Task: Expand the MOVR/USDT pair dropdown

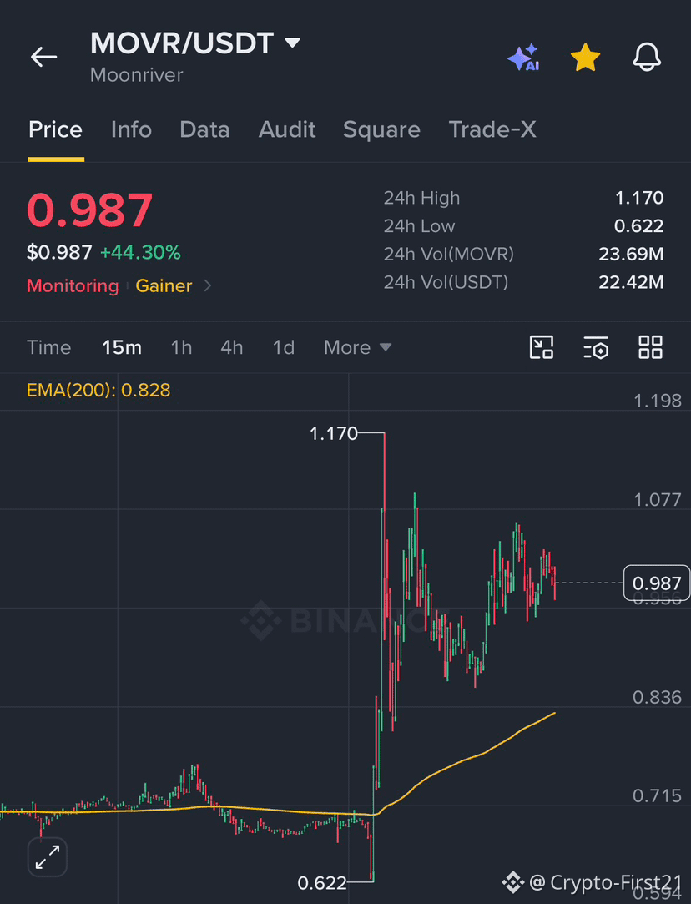Action: pyautogui.click(x=293, y=43)
